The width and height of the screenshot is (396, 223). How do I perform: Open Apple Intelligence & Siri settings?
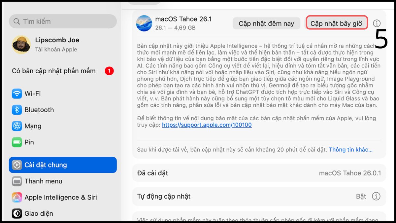click(17, 197)
